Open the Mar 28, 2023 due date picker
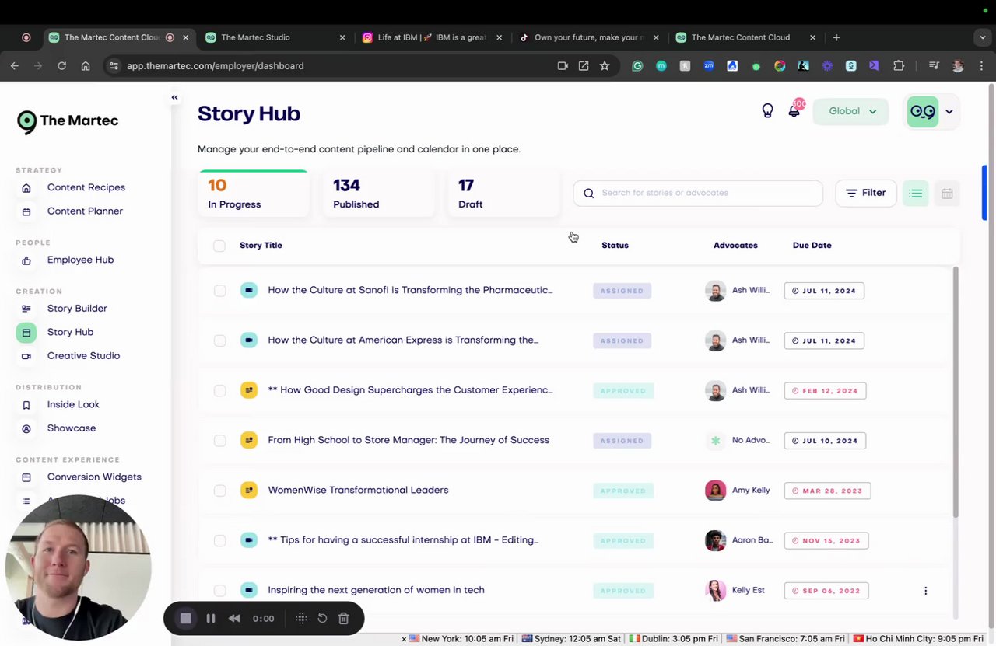996x646 pixels. pos(827,491)
